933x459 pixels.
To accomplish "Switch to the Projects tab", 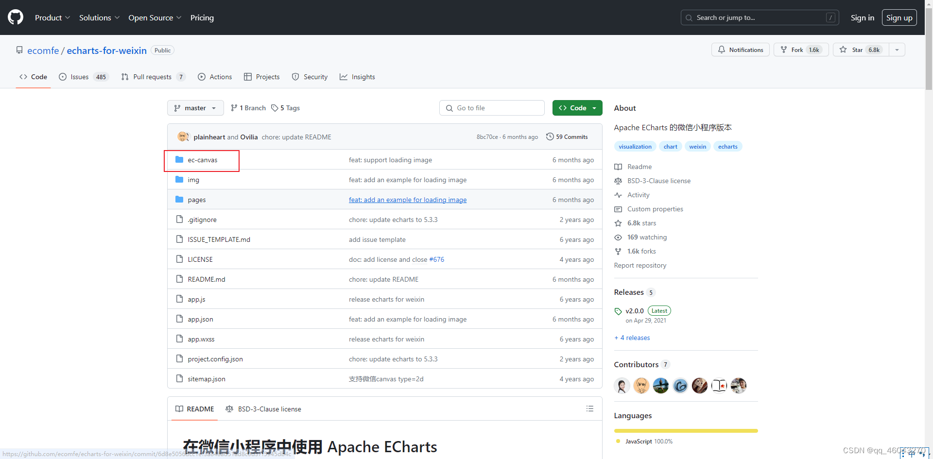I will (x=262, y=77).
